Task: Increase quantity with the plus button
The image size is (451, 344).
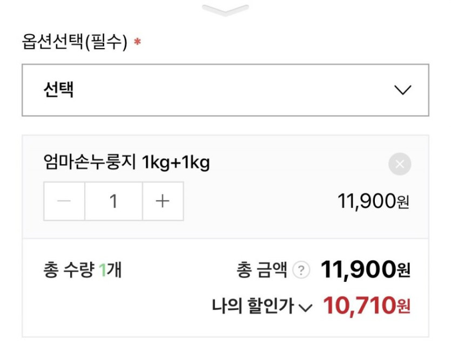Action: (x=163, y=201)
